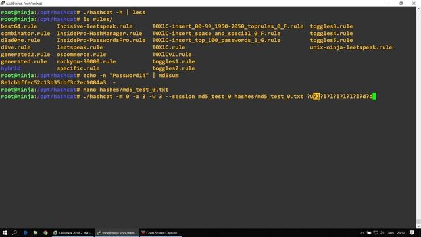
Task: Minimize the terminal window
Action: (x=388, y=3)
